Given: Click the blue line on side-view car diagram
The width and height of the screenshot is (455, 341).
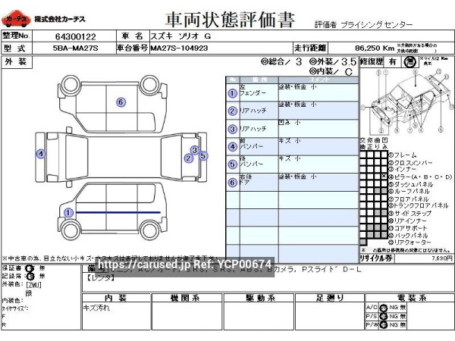Looking at the screenshot, I should click(x=114, y=213).
